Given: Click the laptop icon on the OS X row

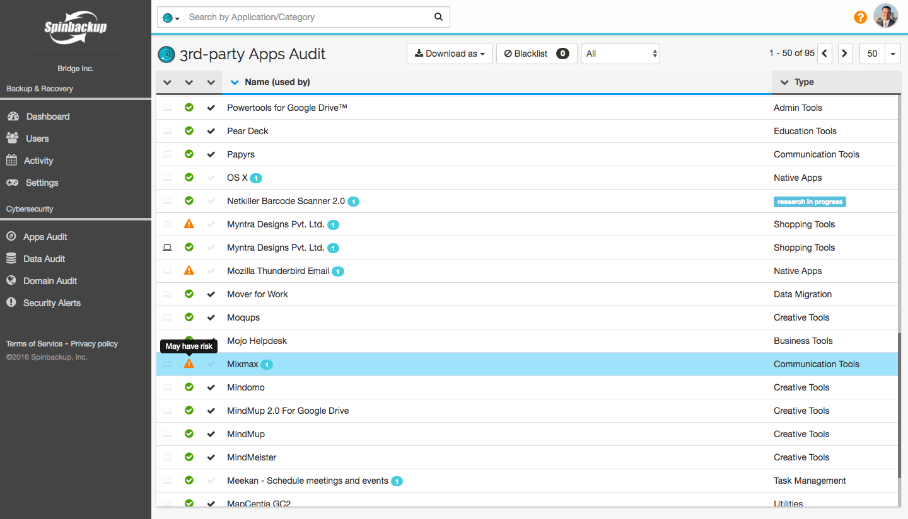Looking at the screenshot, I should [x=167, y=178].
